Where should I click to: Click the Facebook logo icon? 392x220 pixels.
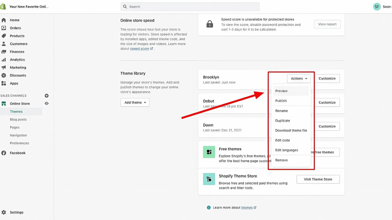(x=4, y=153)
